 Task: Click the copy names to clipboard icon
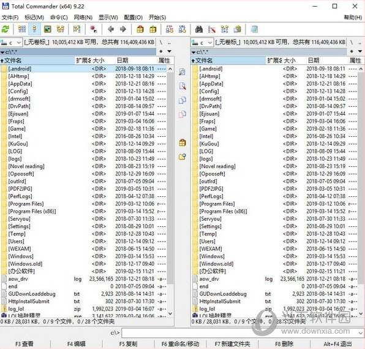click(238, 29)
